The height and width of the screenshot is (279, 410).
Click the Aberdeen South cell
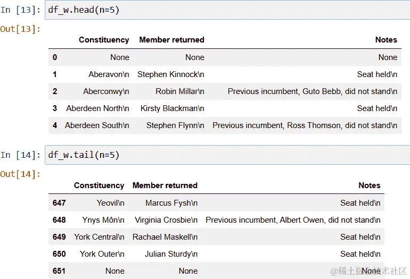click(x=97, y=125)
